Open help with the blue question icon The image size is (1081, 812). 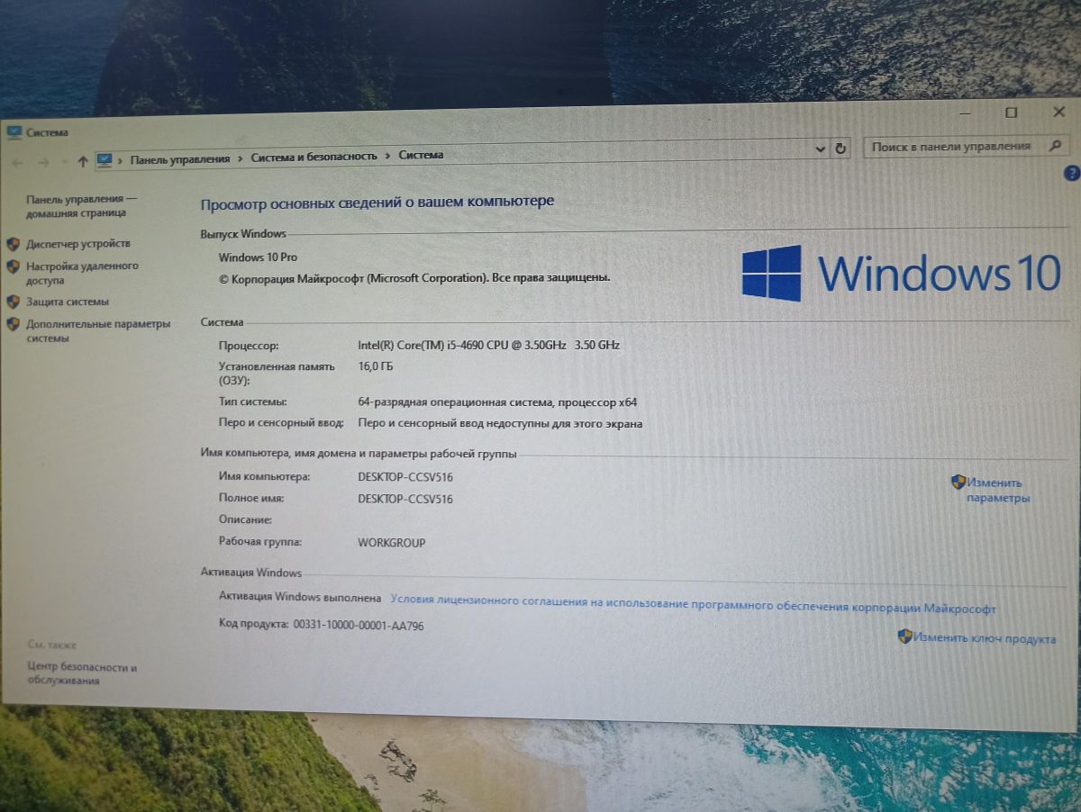point(1072,173)
